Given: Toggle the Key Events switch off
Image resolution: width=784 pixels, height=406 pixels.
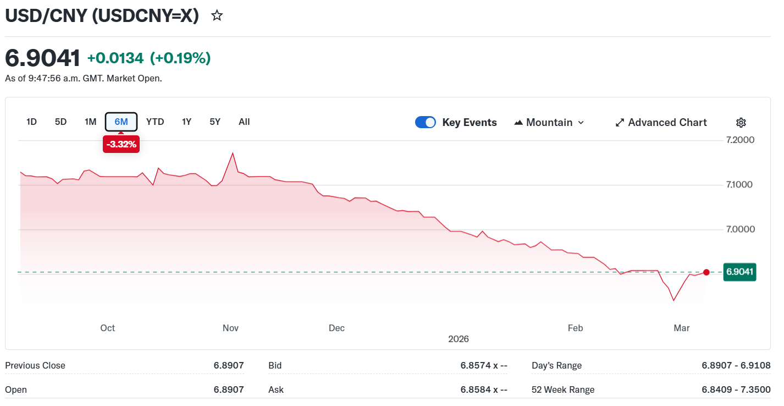Looking at the screenshot, I should 426,122.
